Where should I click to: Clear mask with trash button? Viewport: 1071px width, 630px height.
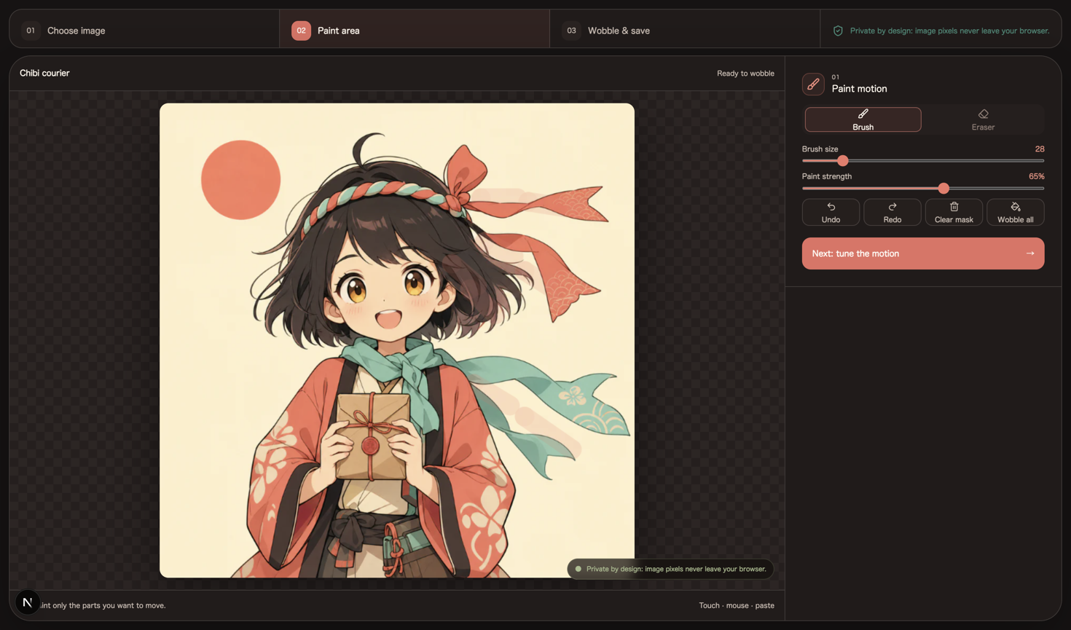954,213
